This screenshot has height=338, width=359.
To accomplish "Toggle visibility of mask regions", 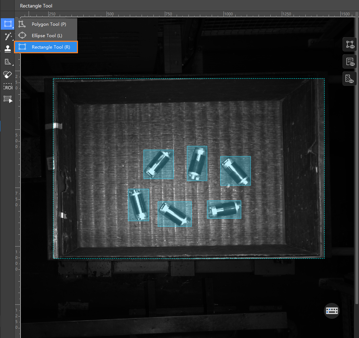I will coord(350,79).
